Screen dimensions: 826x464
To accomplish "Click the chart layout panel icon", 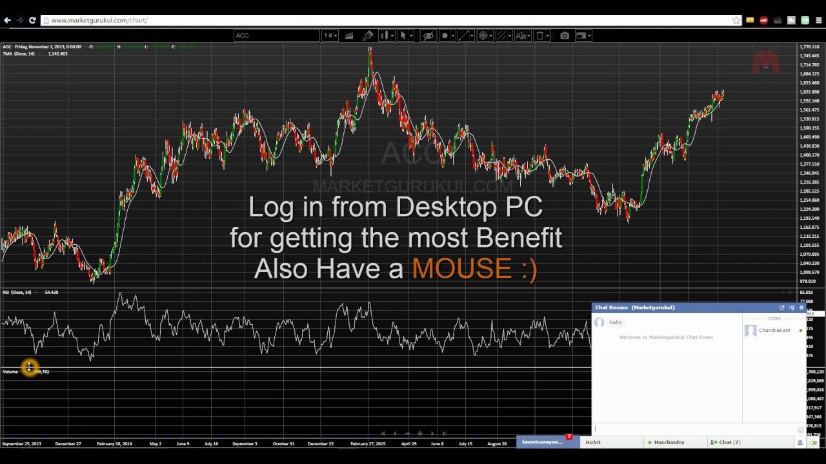I will 581,35.
